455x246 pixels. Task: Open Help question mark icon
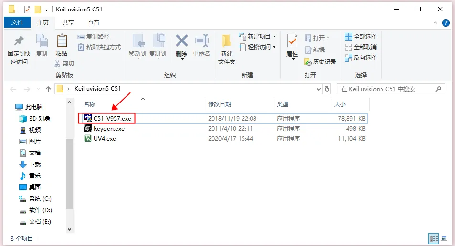tap(446, 23)
